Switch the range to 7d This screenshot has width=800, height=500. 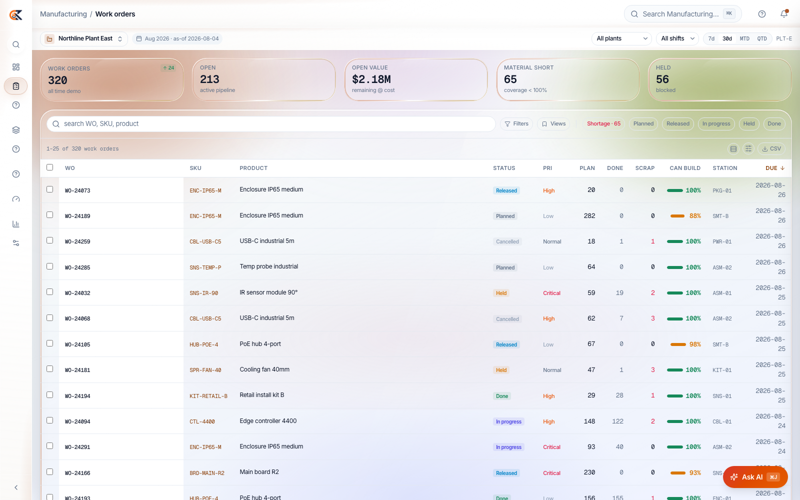[711, 38]
